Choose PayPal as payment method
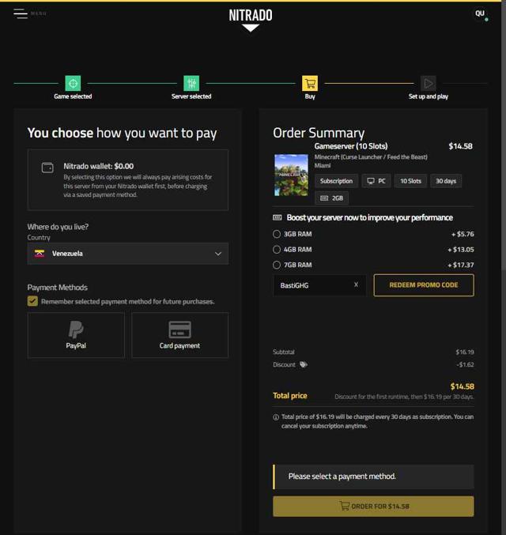 coord(76,335)
